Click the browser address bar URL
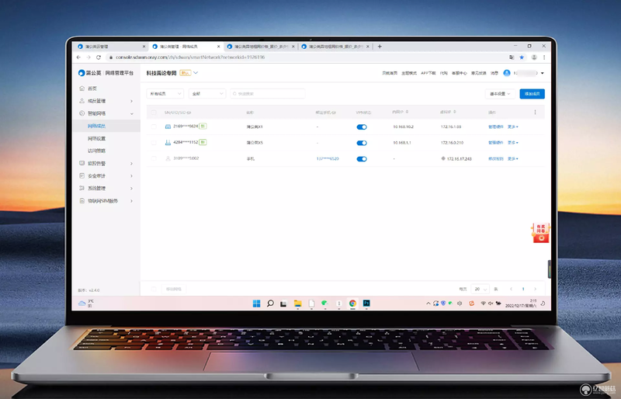Screen dimensions: 621x399 pos(190,57)
